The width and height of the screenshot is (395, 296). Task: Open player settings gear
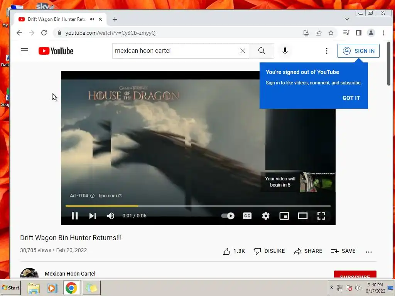pos(266,216)
